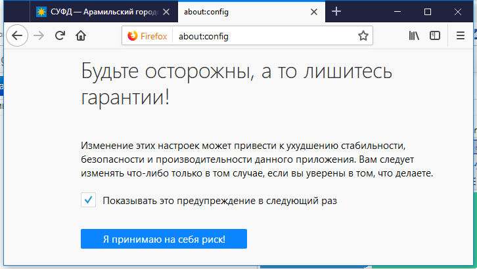Open the Home page via house icon
The height and width of the screenshot is (269, 477).
point(81,36)
